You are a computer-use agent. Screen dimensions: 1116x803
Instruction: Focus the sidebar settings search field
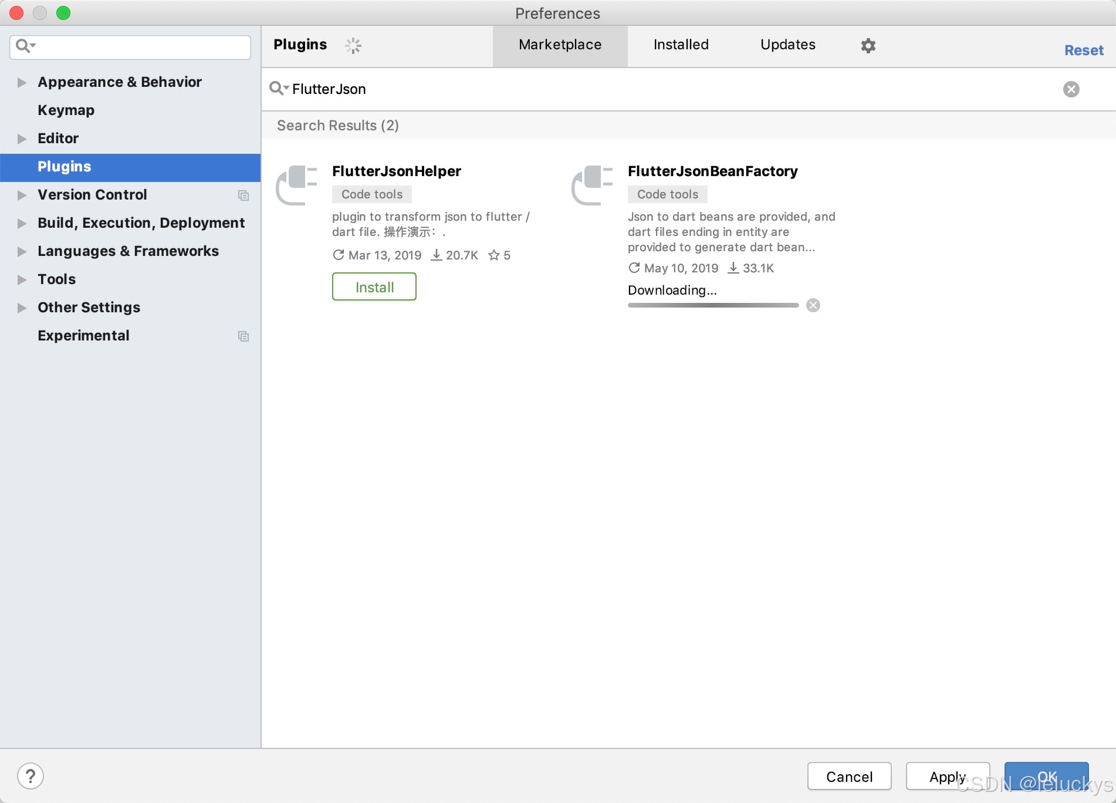click(x=130, y=47)
